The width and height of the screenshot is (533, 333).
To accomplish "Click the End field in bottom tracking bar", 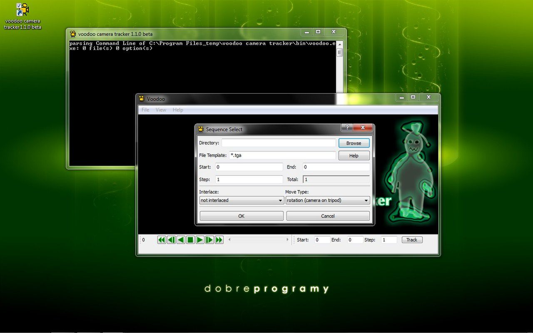I will point(355,240).
